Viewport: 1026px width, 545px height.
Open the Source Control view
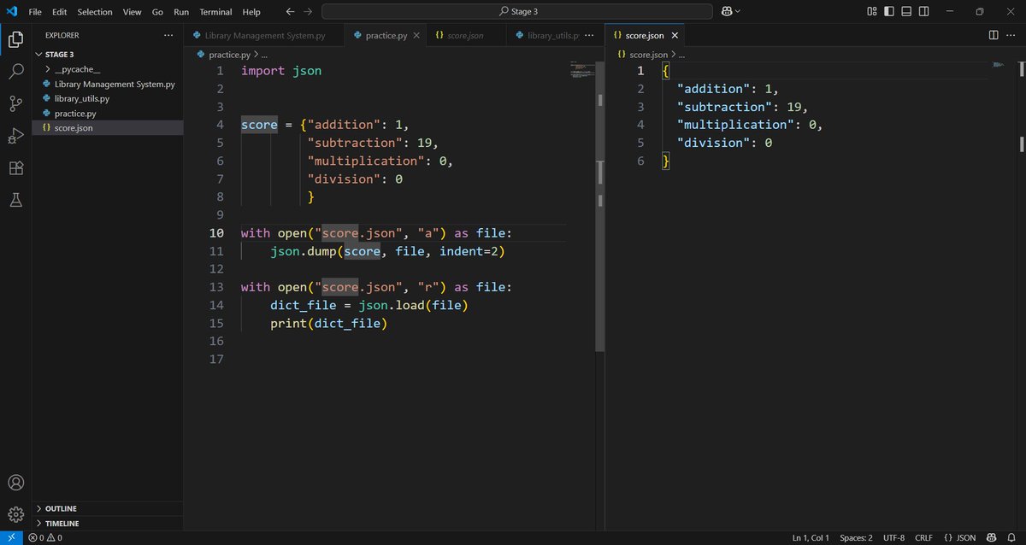(x=15, y=104)
